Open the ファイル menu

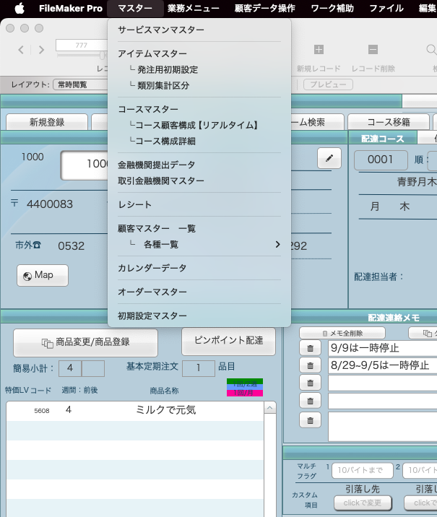pyautogui.click(x=386, y=8)
